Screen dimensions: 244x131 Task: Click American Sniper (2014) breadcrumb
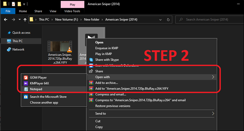tap(121, 20)
